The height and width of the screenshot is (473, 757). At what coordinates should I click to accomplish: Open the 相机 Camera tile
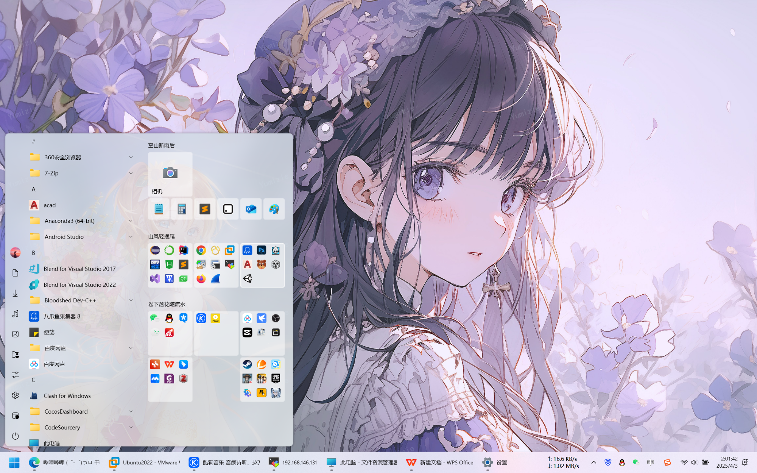pos(170,174)
